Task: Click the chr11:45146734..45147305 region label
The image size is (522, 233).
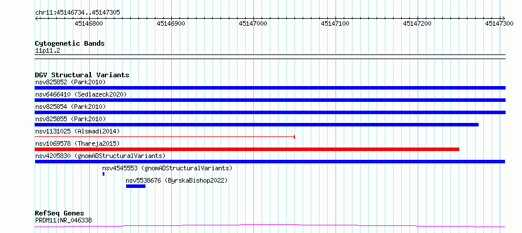Action: [77, 13]
